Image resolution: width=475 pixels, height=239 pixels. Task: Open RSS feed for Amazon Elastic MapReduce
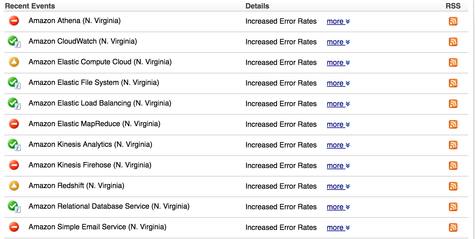(453, 124)
